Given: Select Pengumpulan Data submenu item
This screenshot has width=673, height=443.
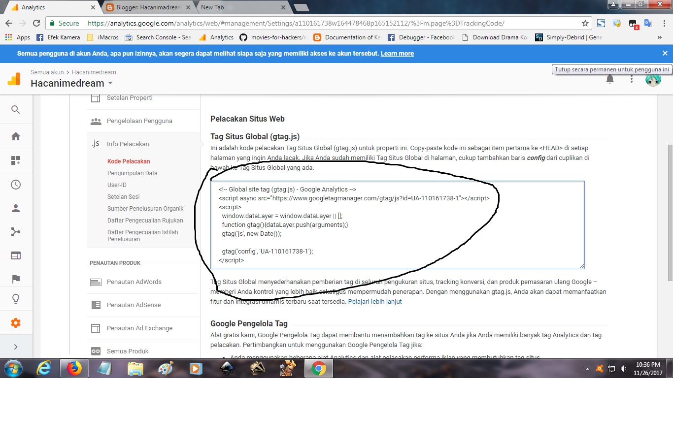Looking at the screenshot, I should (x=133, y=173).
